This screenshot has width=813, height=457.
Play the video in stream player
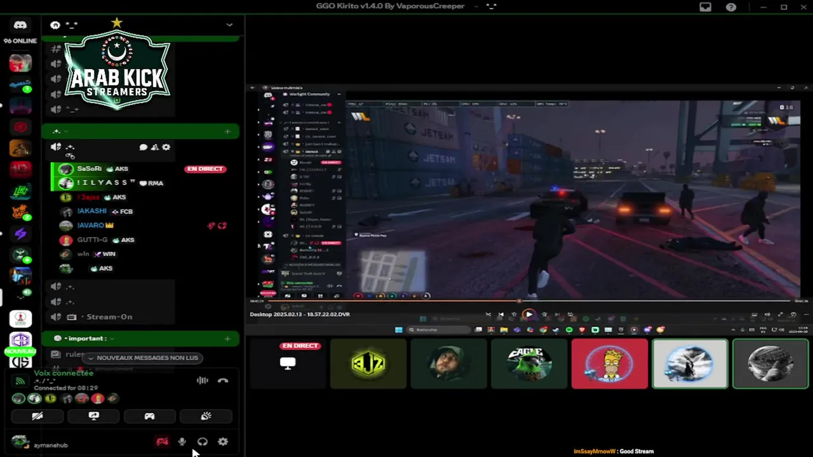[528, 314]
